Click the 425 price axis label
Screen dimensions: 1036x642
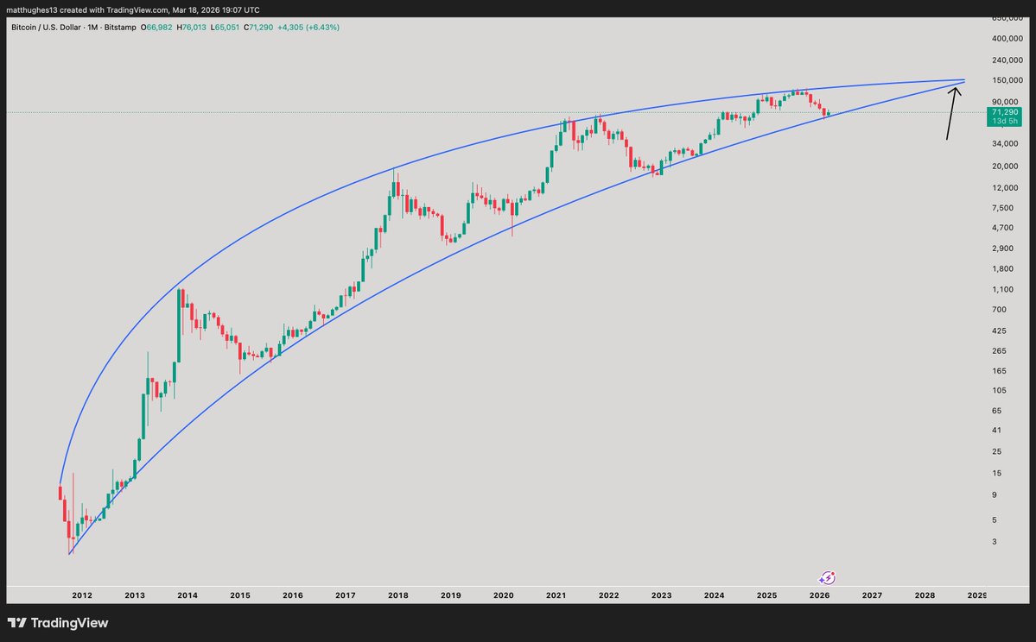point(999,330)
